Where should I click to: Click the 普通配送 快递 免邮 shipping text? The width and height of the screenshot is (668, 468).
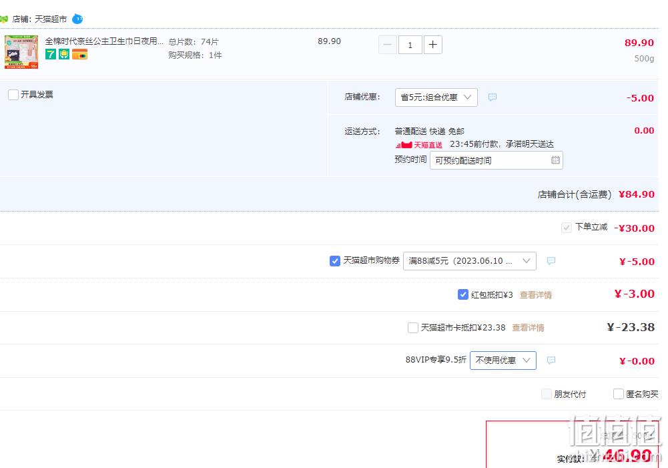click(x=430, y=132)
